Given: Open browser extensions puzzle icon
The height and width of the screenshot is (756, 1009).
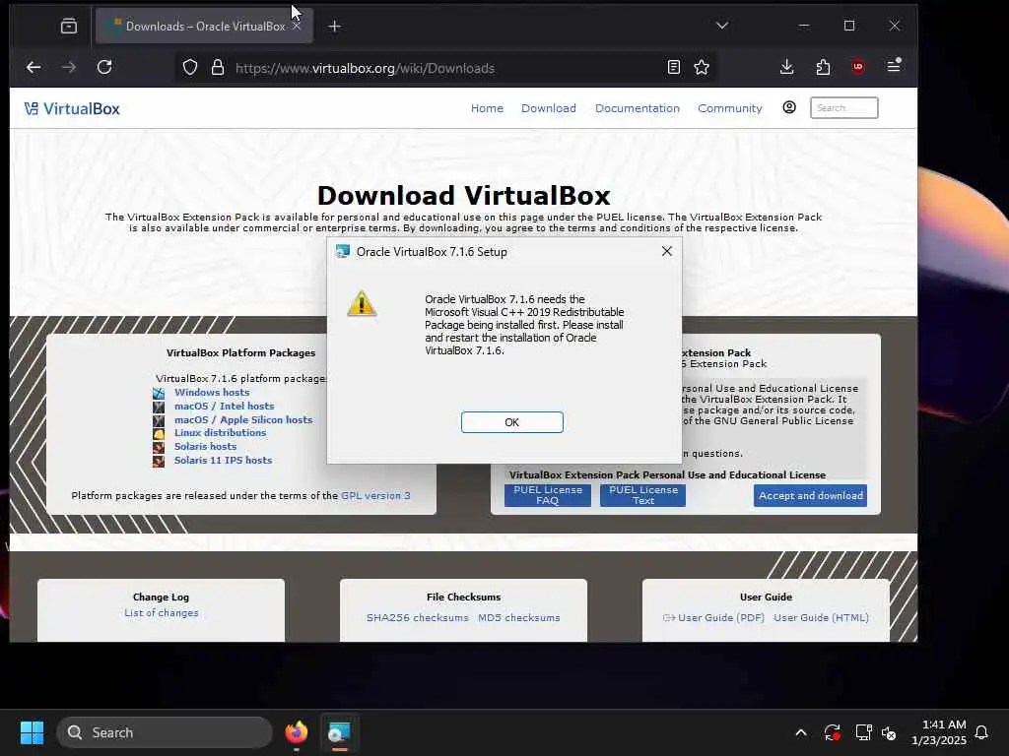Looking at the screenshot, I should [x=823, y=67].
